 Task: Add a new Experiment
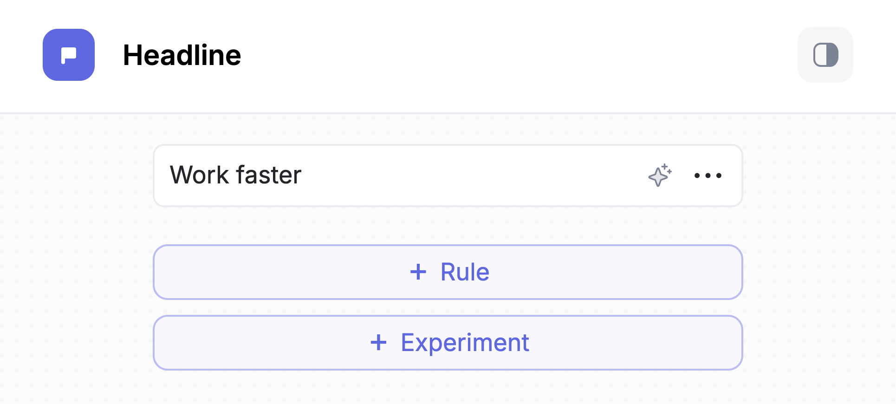pos(448,343)
